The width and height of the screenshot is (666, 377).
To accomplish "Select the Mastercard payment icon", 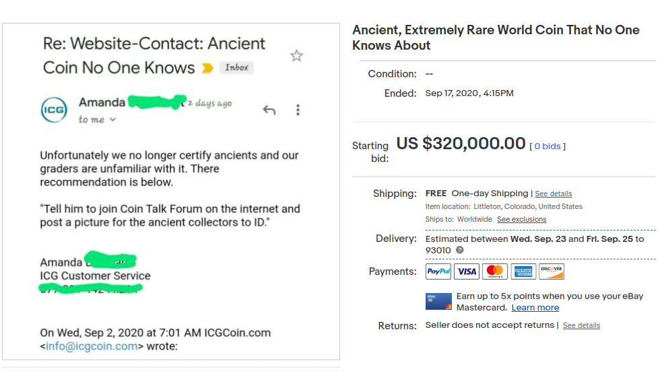I will (x=495, y=271).
